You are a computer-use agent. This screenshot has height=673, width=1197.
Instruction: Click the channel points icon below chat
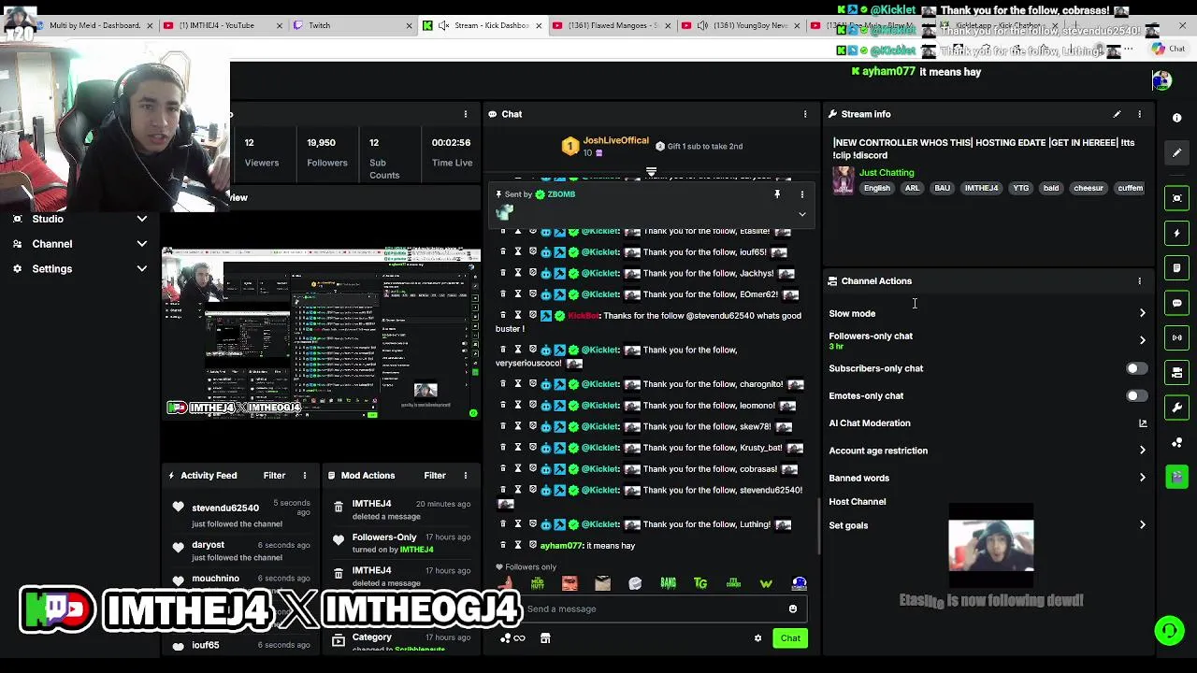pyautogui.click(x=512, y=638)
